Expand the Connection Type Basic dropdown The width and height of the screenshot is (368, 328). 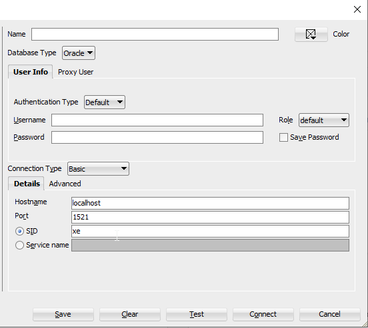[98, 169]
